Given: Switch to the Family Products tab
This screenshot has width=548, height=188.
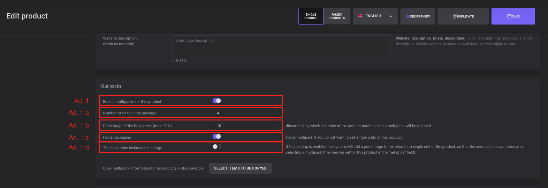Looking at the screenshot, I should pyautogui.click(x=337, y=16).
